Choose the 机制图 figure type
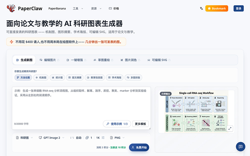Viewport: 250px width, 156px height. click(x=41, y=77)
